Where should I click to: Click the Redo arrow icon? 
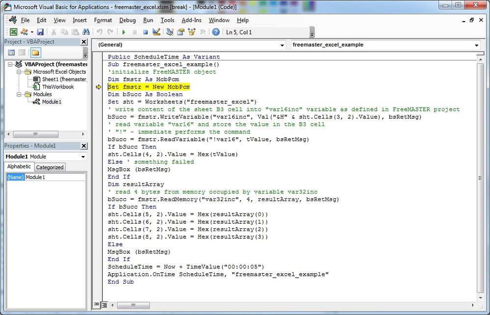tap(110, 32)
